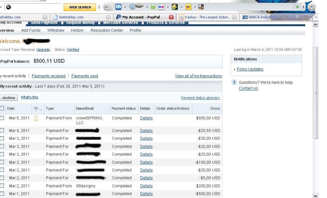Screen dimensions: 327x198
Task: Expand the Flickr icon dropdown arrow
Action: (168, 7)
